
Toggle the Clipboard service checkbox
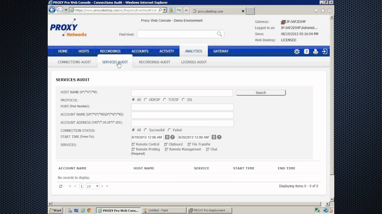point(166,144)
